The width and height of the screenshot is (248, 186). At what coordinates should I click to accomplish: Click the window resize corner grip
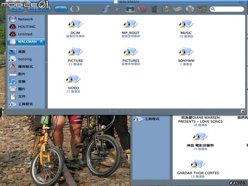[243, 111]
